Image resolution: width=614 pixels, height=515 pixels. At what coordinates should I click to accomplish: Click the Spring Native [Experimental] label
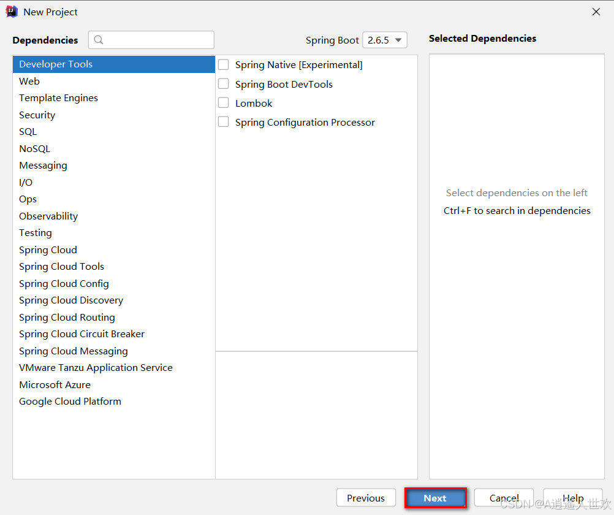(x=299, y=64)
